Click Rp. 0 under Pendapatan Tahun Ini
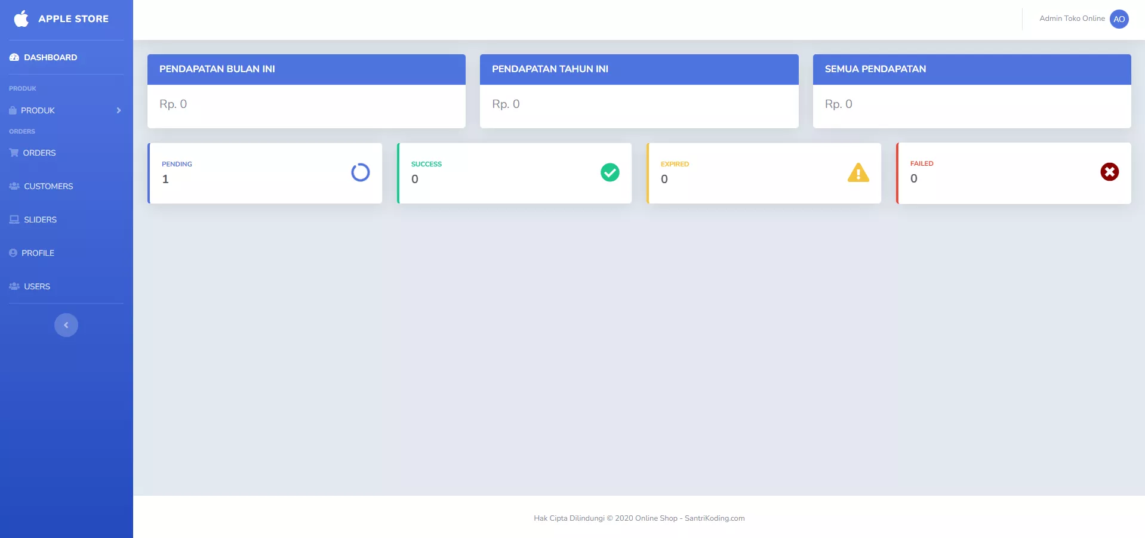The height and width of the screenshot is (538, 1145). pos(506,104)
